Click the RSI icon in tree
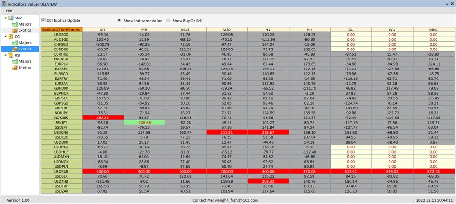The height and width of the screenshot is (204, 456). click(11, 55)
